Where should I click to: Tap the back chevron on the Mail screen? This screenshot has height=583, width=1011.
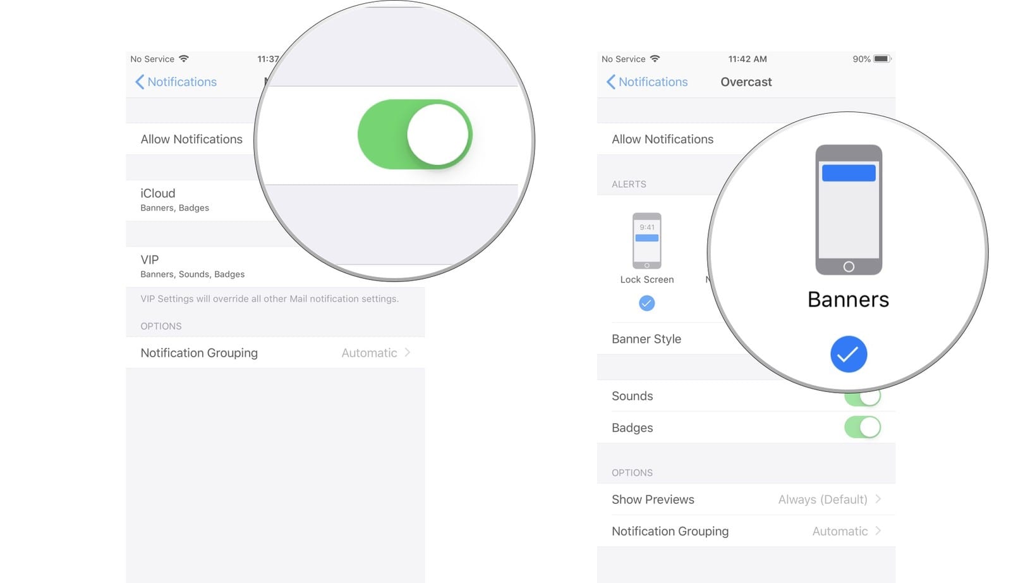coord(140,82)
